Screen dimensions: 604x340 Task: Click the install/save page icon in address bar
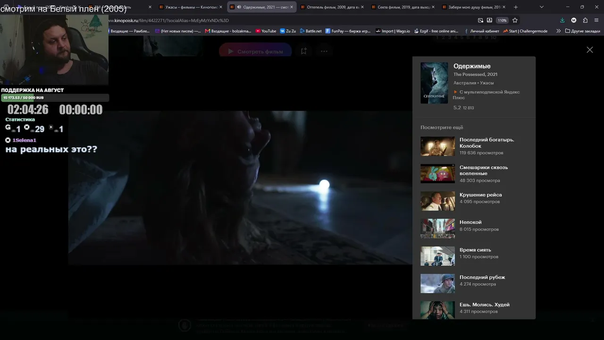click(489, 20)
